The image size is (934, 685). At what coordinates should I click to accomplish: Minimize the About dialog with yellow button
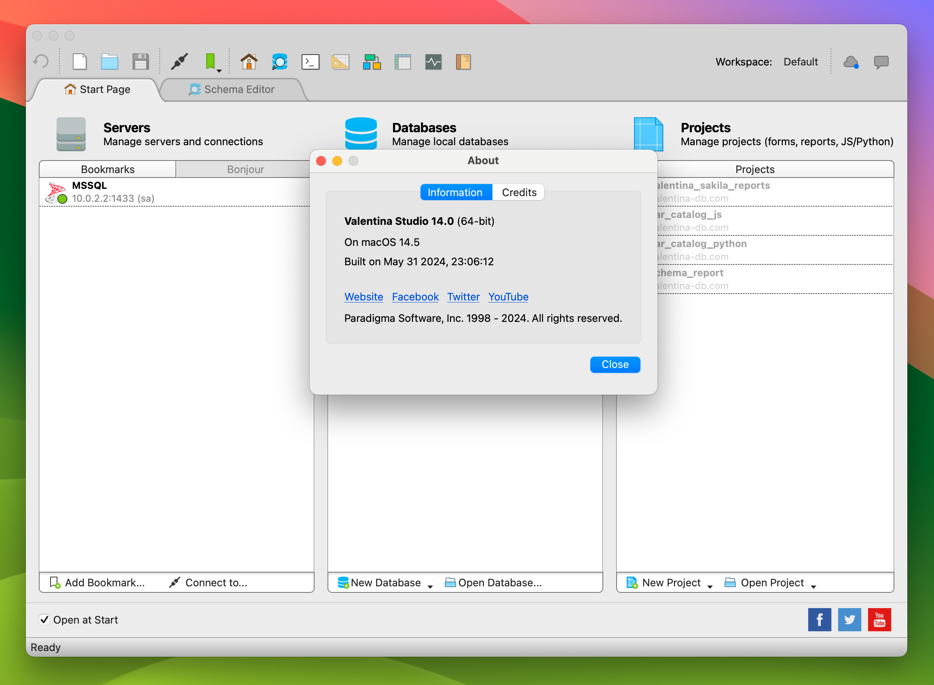click(337, 161)
